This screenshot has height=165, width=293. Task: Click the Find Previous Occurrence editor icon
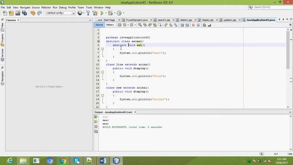pos(145,25)
